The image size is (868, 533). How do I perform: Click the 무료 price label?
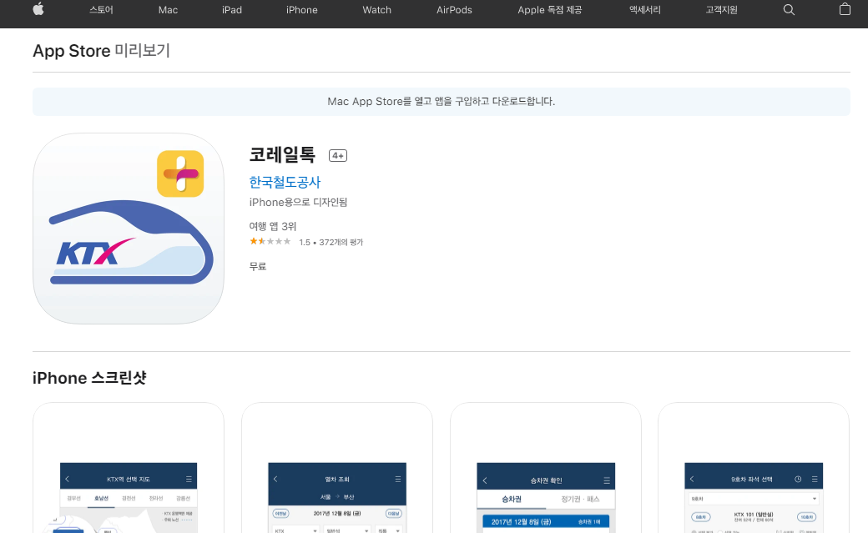[258, 266]
